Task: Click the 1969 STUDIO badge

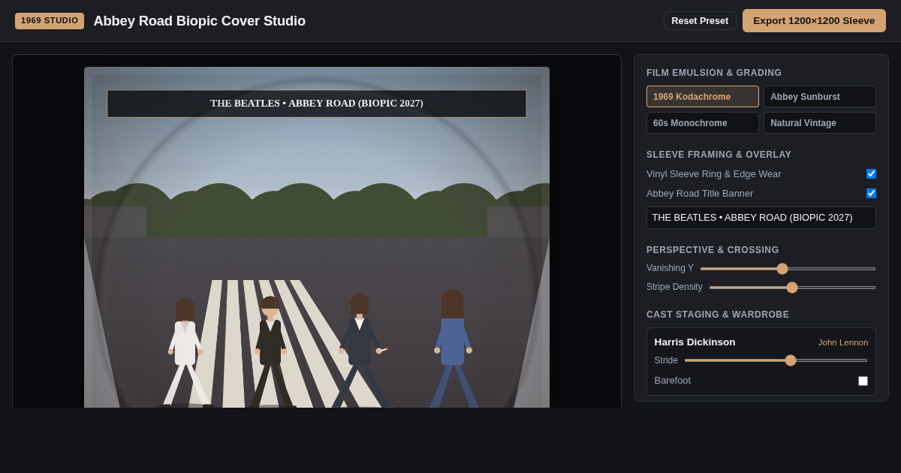Action: [x=50, y=21]
